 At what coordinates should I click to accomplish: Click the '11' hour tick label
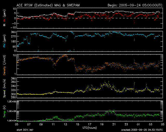click(x=53, y=124)
